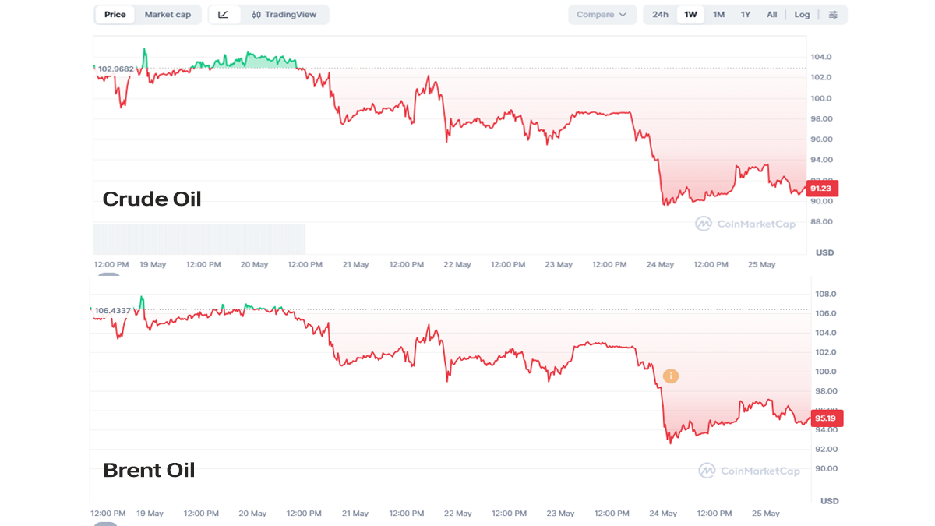Click the 102.9682 opening price label

[x=115, y=69]
